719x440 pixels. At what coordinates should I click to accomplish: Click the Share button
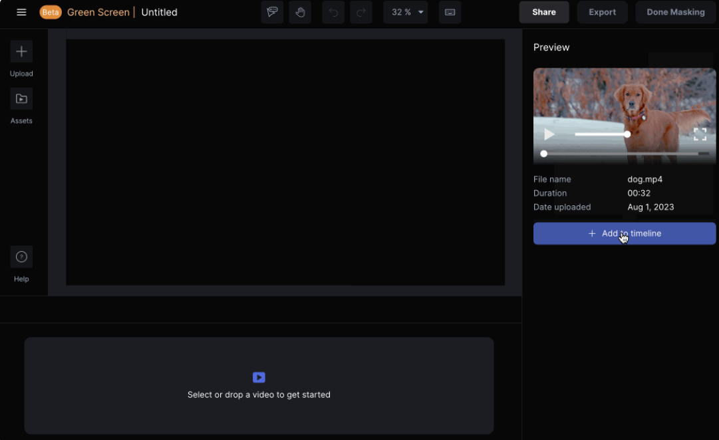point(543,12)
